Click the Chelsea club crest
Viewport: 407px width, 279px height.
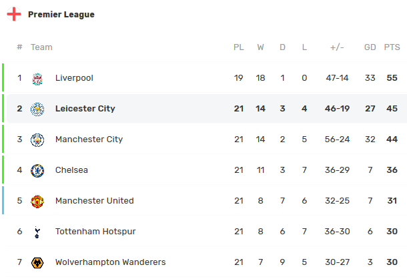pos(37,170)
